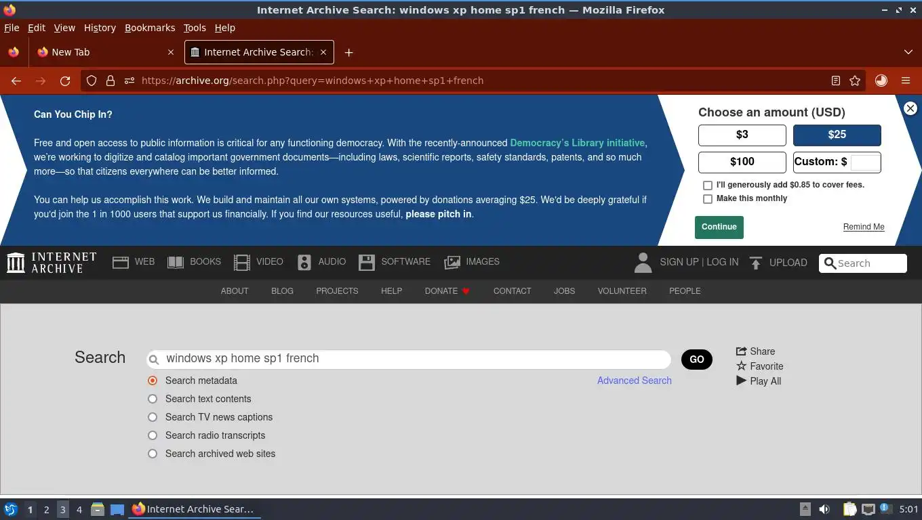Select Search TV news captions option
The image size is (922, 520).
click(x=153, y=417)
